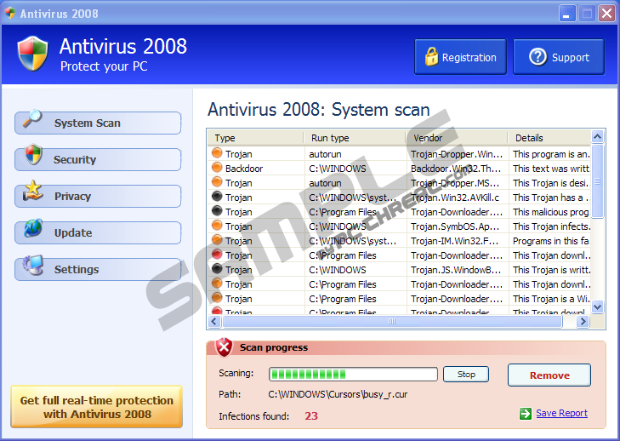Click the "This text was writt" details cell
Image resolution: width=620 pixels, height=441 pixels.
tap(551, 169)
